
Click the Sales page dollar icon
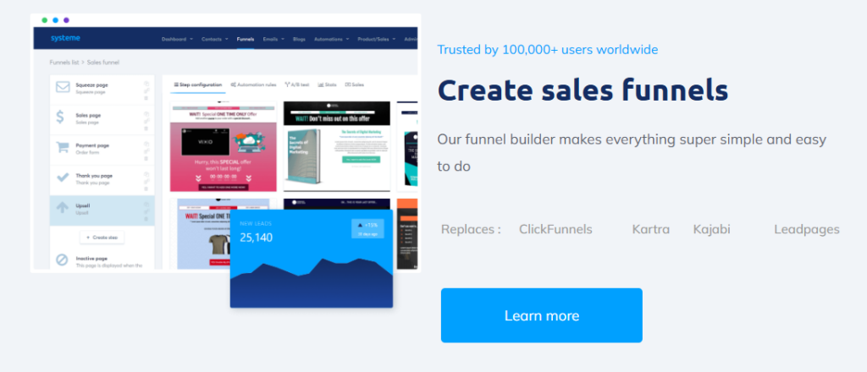(x=61, y=118)
